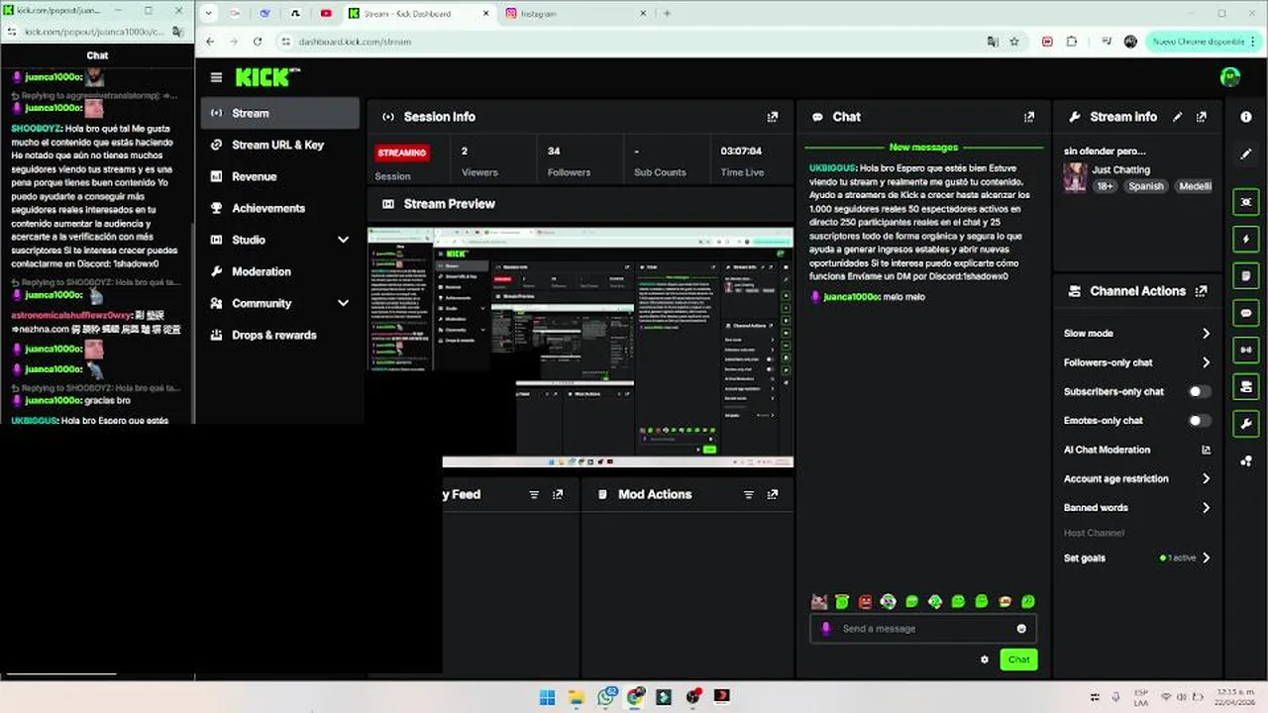Open Drops & rewards page
The image size is (1268, 713).
280,335
